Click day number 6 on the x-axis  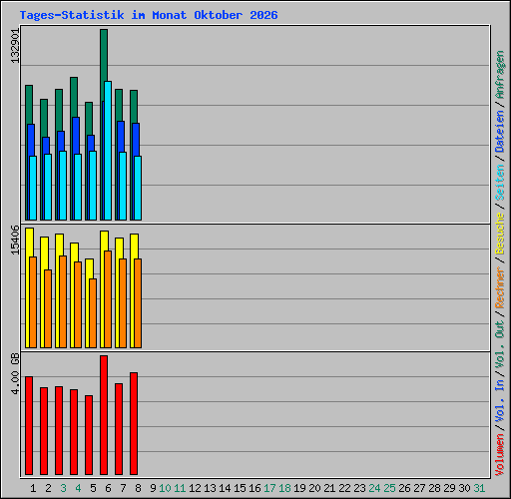(x=108, y=488)
